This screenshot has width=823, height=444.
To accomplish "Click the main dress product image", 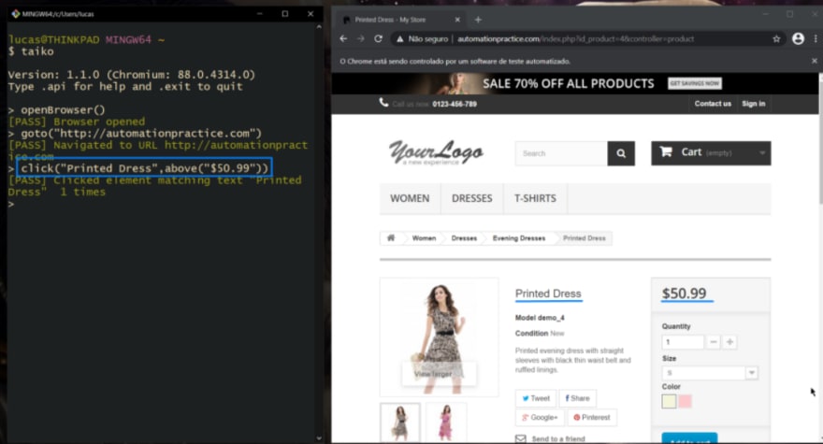I will [x=439, y=337].
